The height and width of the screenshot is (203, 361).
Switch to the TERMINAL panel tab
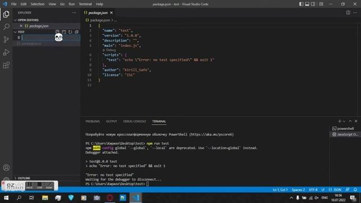point(159,121)
